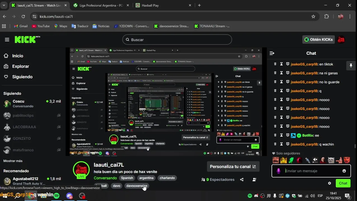The width and height of the screenshot is (357, 201).
Task: Select the Spanish tag
Action: 127,178
